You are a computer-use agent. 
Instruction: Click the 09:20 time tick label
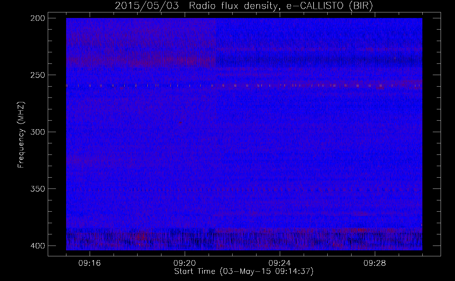[x=185, y=263]
